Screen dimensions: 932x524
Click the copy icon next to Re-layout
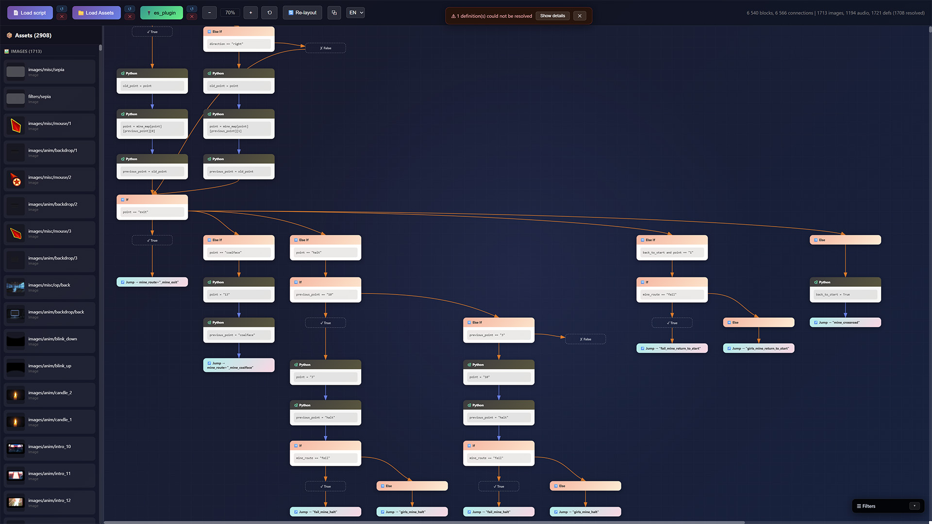click(x=334, y=13)
